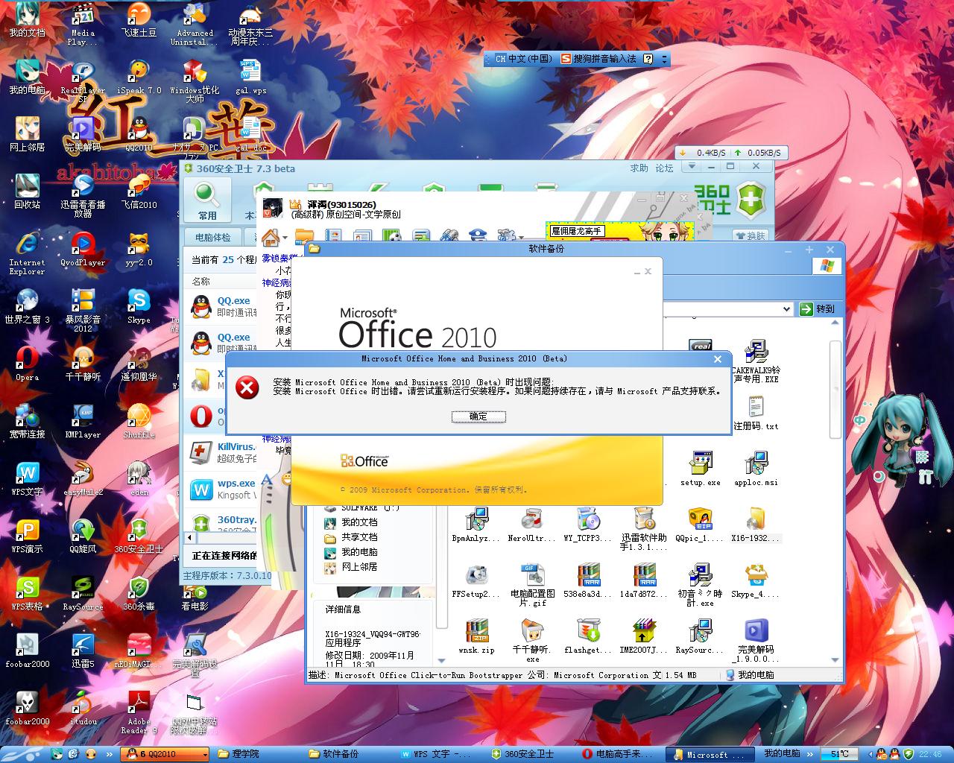
Task: Click the 常用 tab in 360安全卫士
Action: 207,201
